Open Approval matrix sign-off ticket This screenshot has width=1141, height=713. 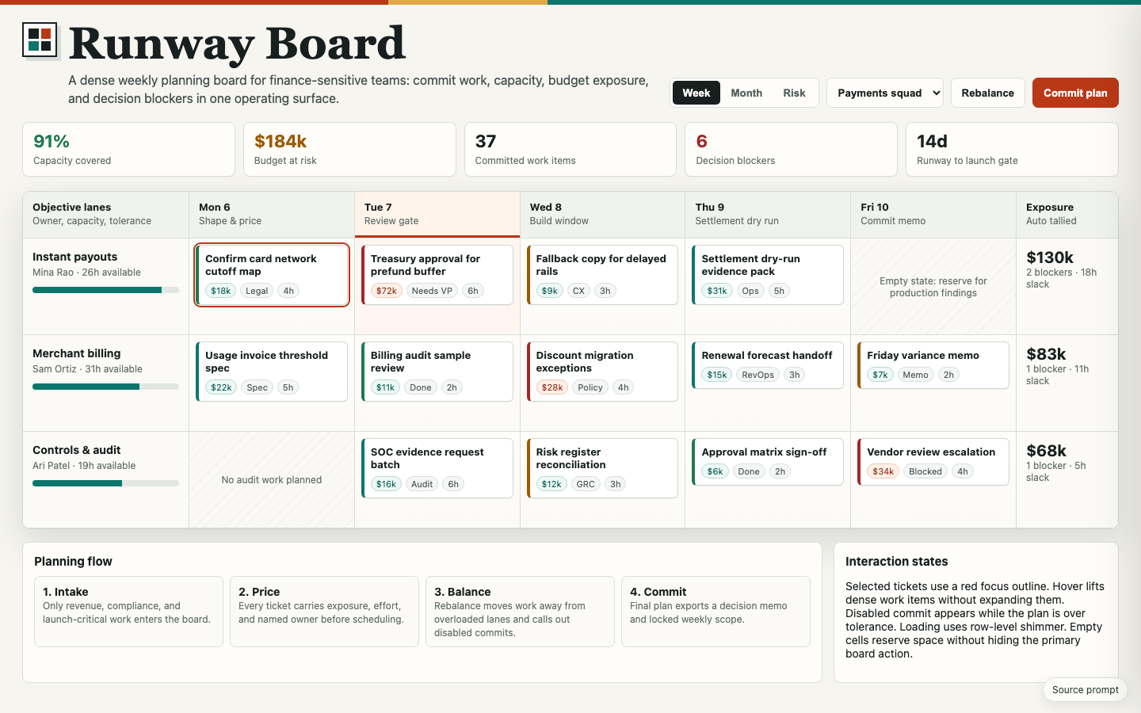[768, 462]
